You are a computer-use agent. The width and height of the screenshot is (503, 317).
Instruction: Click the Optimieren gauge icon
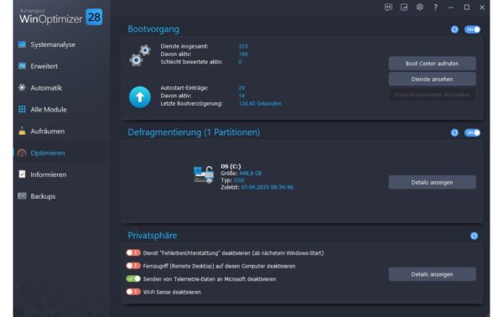(x=22, y=153)
